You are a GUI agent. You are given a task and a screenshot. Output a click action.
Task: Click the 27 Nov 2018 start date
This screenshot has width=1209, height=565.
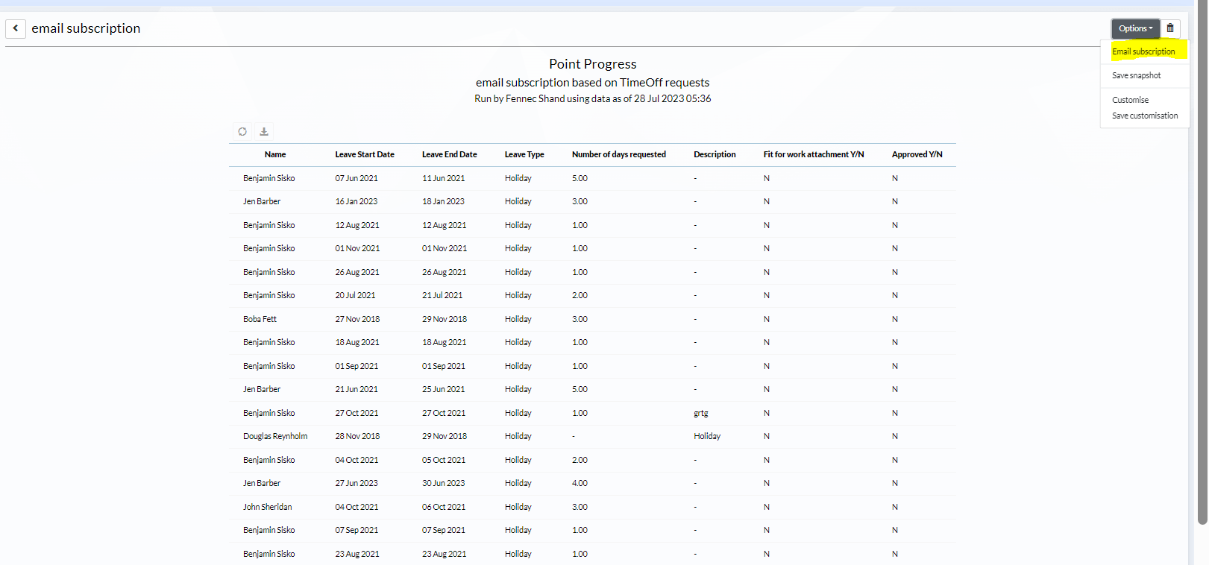point(357,319)
